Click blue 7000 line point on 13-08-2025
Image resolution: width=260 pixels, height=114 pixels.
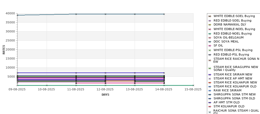point(135,73)
